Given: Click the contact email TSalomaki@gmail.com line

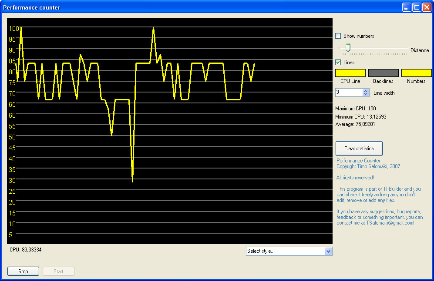Looking at the screenshot, I should point(375,223).
